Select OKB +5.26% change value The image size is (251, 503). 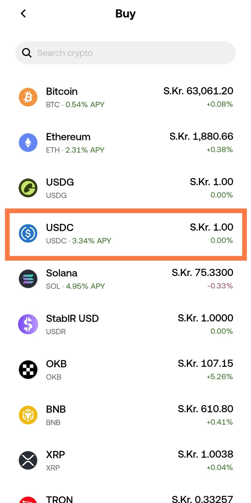tap(220, 377)
